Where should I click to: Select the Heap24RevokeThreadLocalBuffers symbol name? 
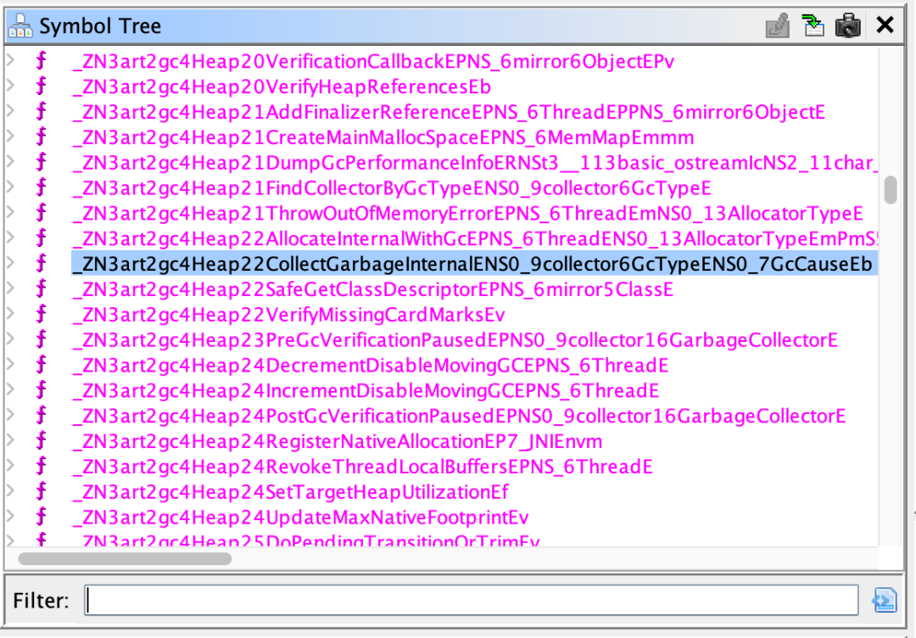(x=362, y=467)
